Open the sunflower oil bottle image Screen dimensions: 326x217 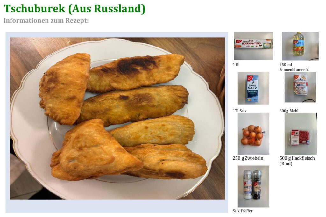(x=300, y=46)
